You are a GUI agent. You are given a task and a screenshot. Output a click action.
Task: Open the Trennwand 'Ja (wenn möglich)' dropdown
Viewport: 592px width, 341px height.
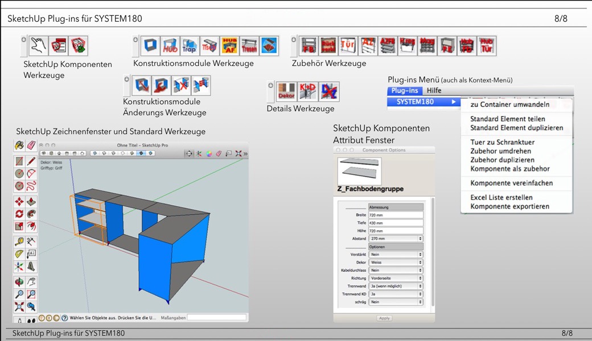396,286
